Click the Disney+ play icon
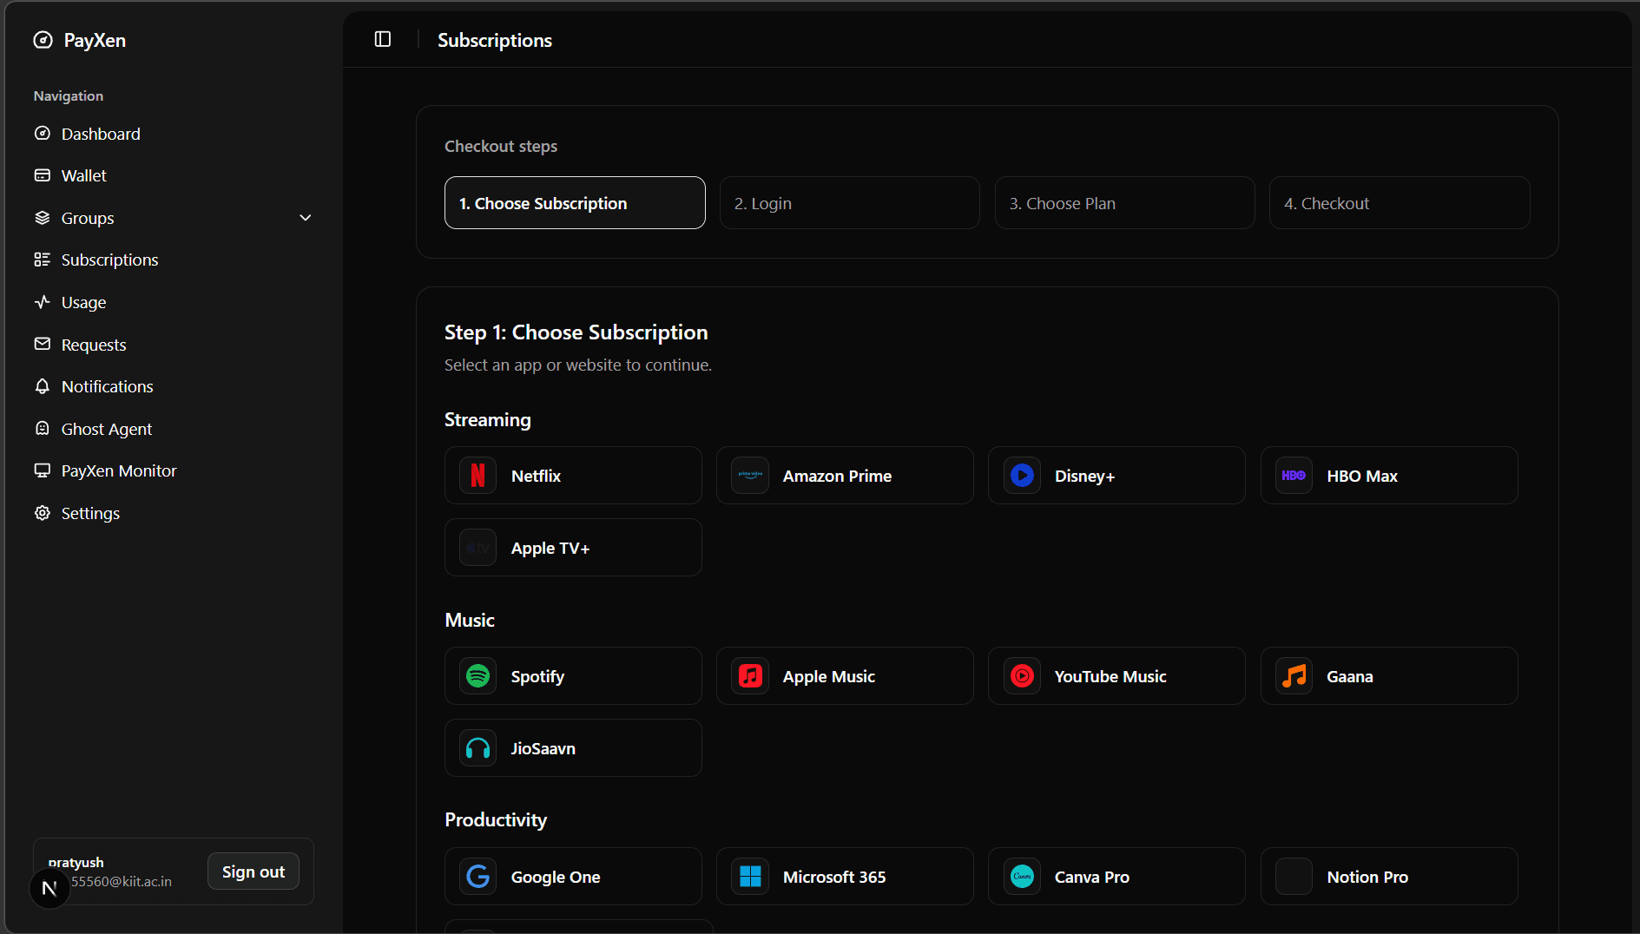 (x=1023, y=476)
